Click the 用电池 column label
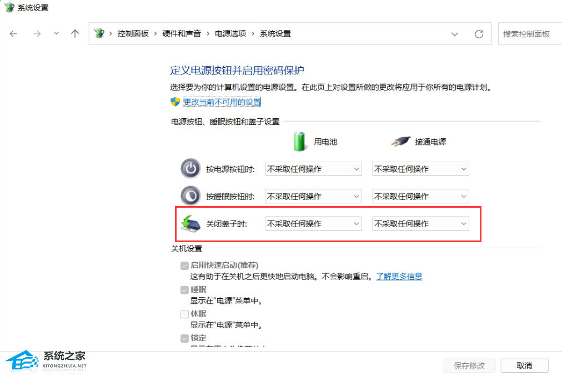Screen dimensions: 562x376 tap(325, 142)
